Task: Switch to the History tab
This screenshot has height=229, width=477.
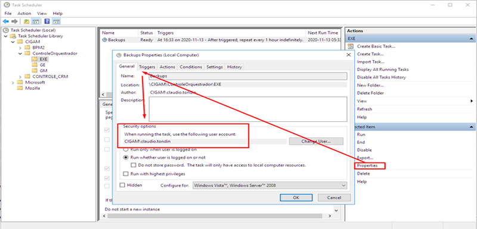Action: coord(234,67)
